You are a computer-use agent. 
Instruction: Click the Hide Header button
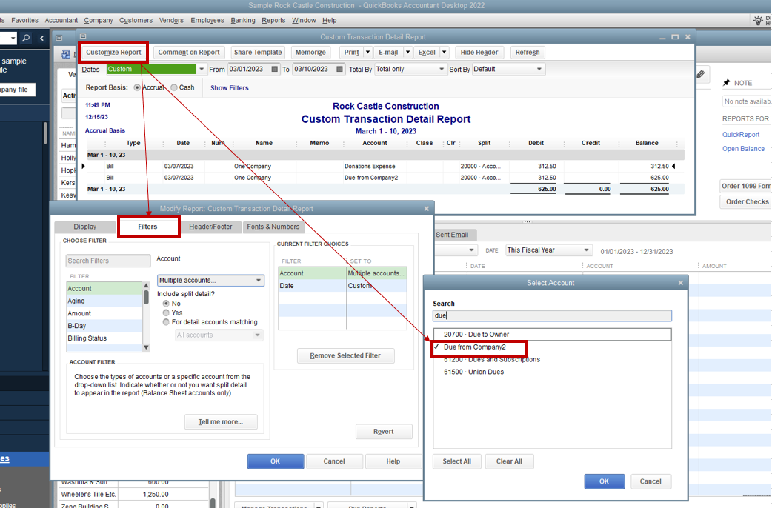(479, 52)
